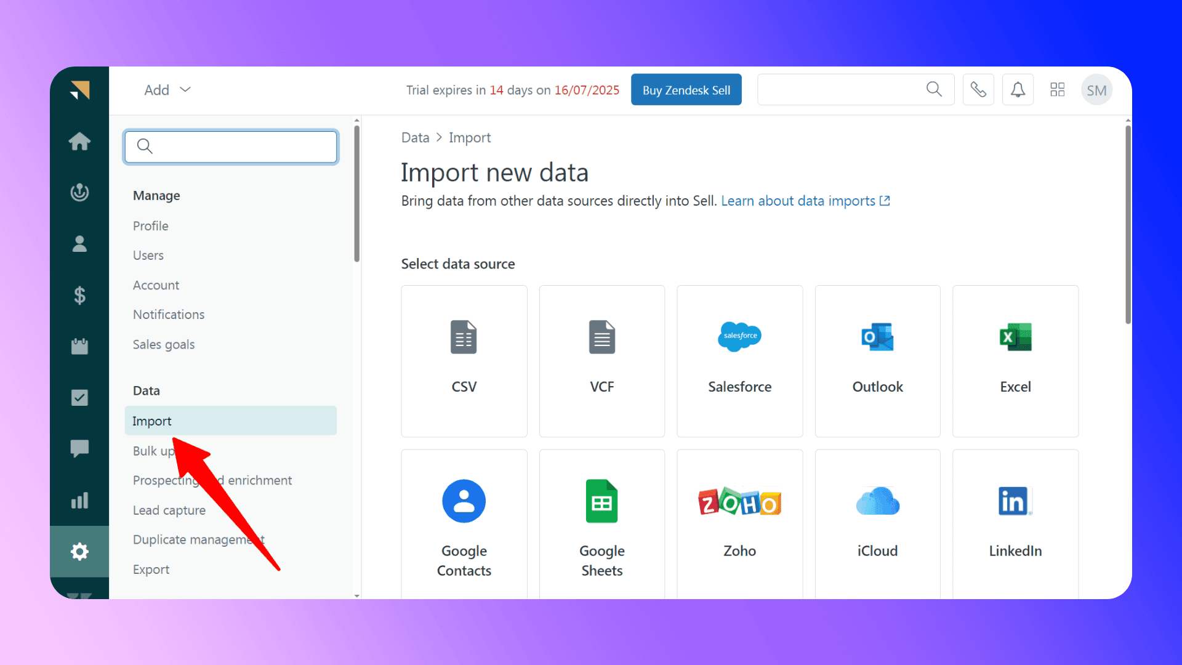Click the Data breadcrumb link
Viewport: 1182px width, 665px height.
tap(416, 137)
